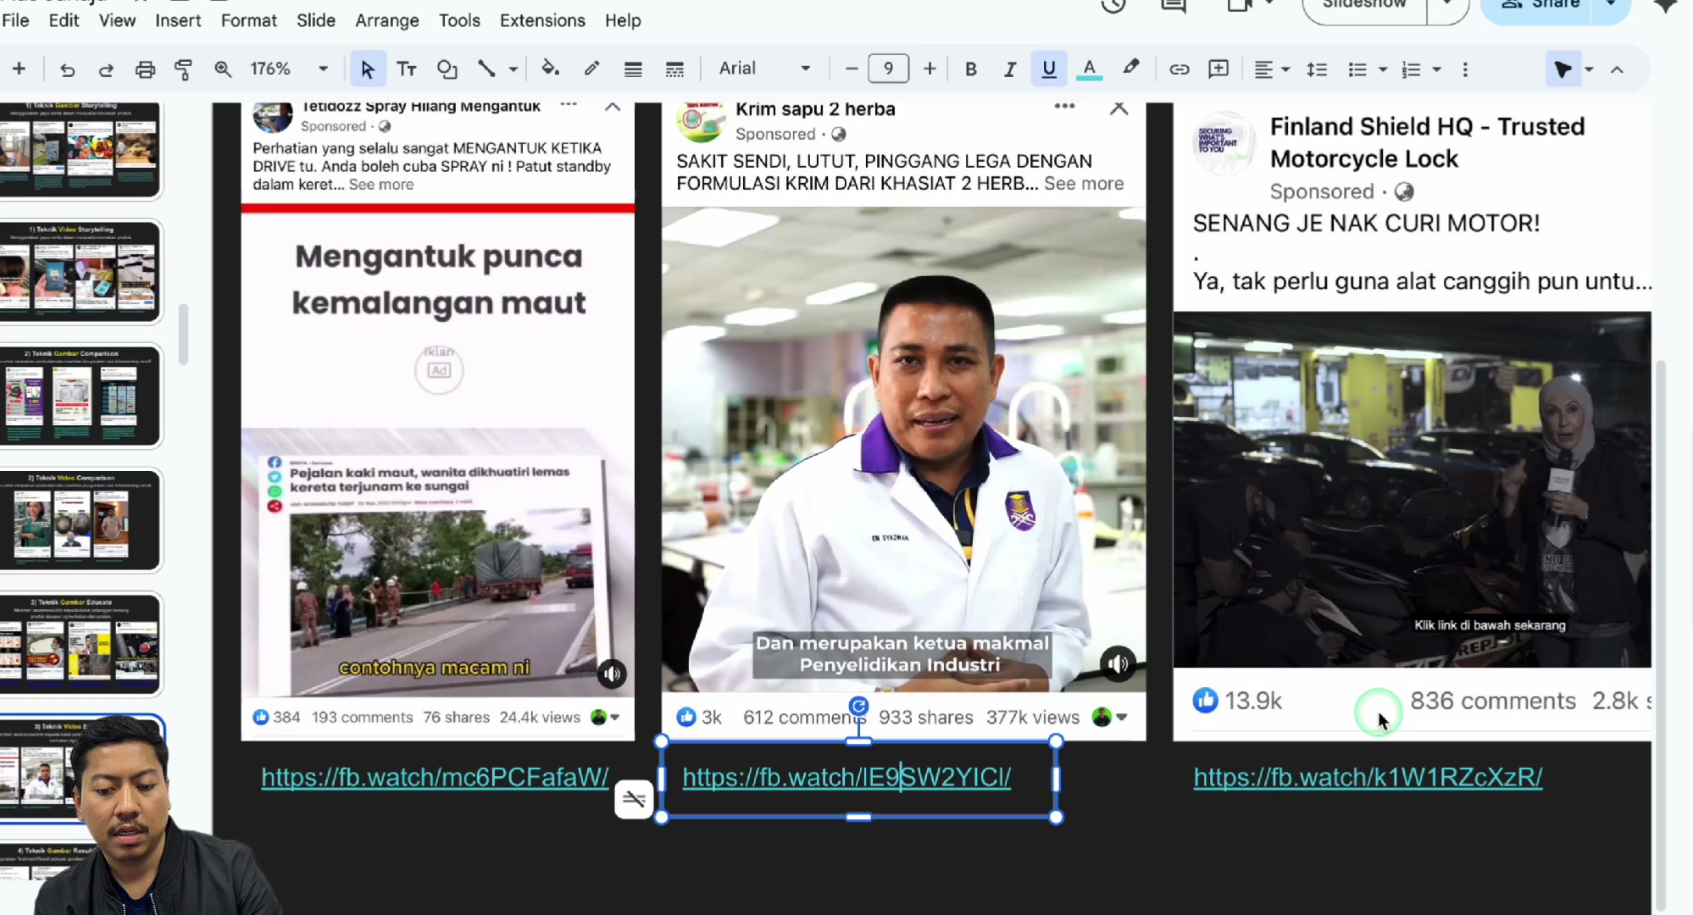This screenshot has width=1693, height=915.
Task: Click the new slide plus button
Action: point(19,69)
